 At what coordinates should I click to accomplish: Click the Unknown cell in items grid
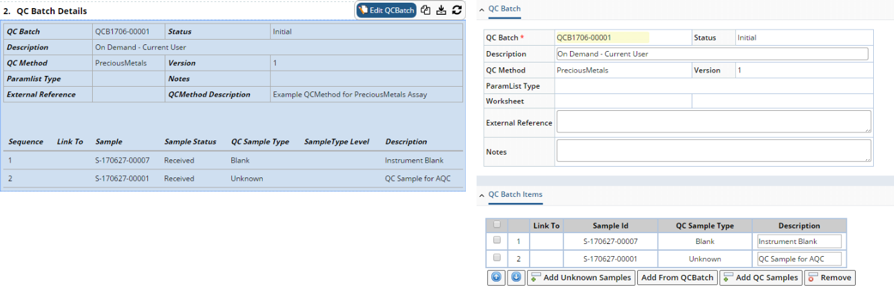[704, 259]
